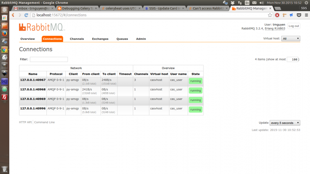Viewport: 310px width, 174px height.
Task: Go to the Exchanges tab
Action: [x=100, y=39]
